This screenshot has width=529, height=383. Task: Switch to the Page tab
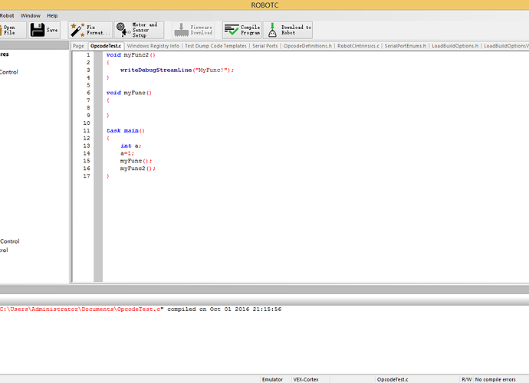[x=78, y=46]
